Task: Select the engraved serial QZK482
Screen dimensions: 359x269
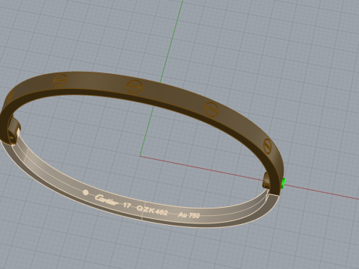Action: tap(153, 210)
